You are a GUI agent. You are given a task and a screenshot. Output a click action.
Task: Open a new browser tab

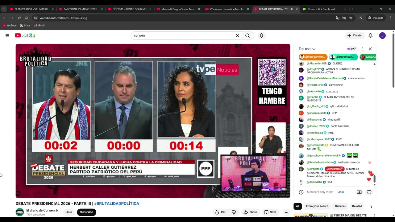(353, 9)
